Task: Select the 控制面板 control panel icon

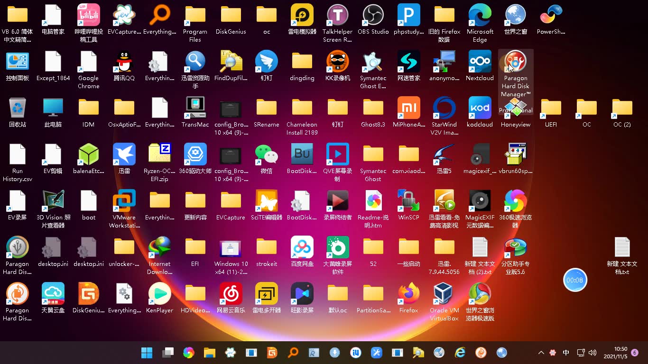Action: [x=18, y=66]
